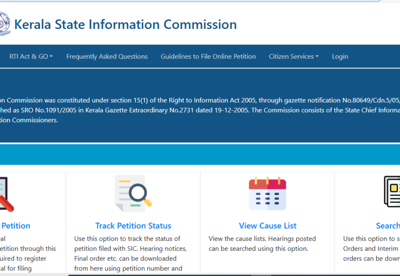Image resolution: width=400 pixels, height=276 pixels.
Task: Expand the RTI Act & GO dropdown
Action: (31, 57)
